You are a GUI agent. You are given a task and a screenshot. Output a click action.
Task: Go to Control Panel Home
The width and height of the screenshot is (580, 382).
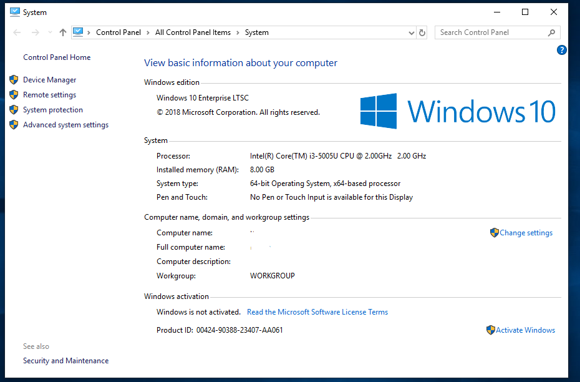tap(57, 57)
